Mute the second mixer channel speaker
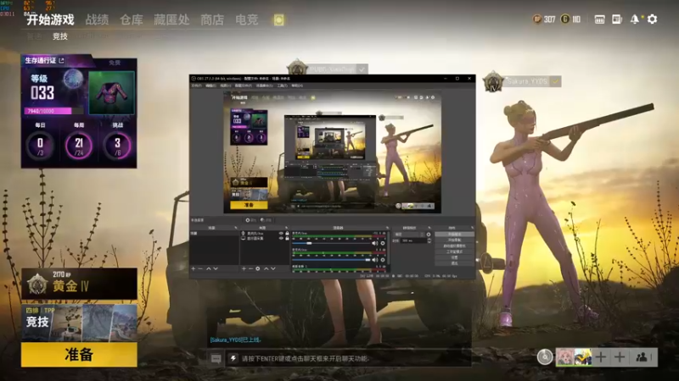Viewport: 679px width, 381px height. pos(374,260)
